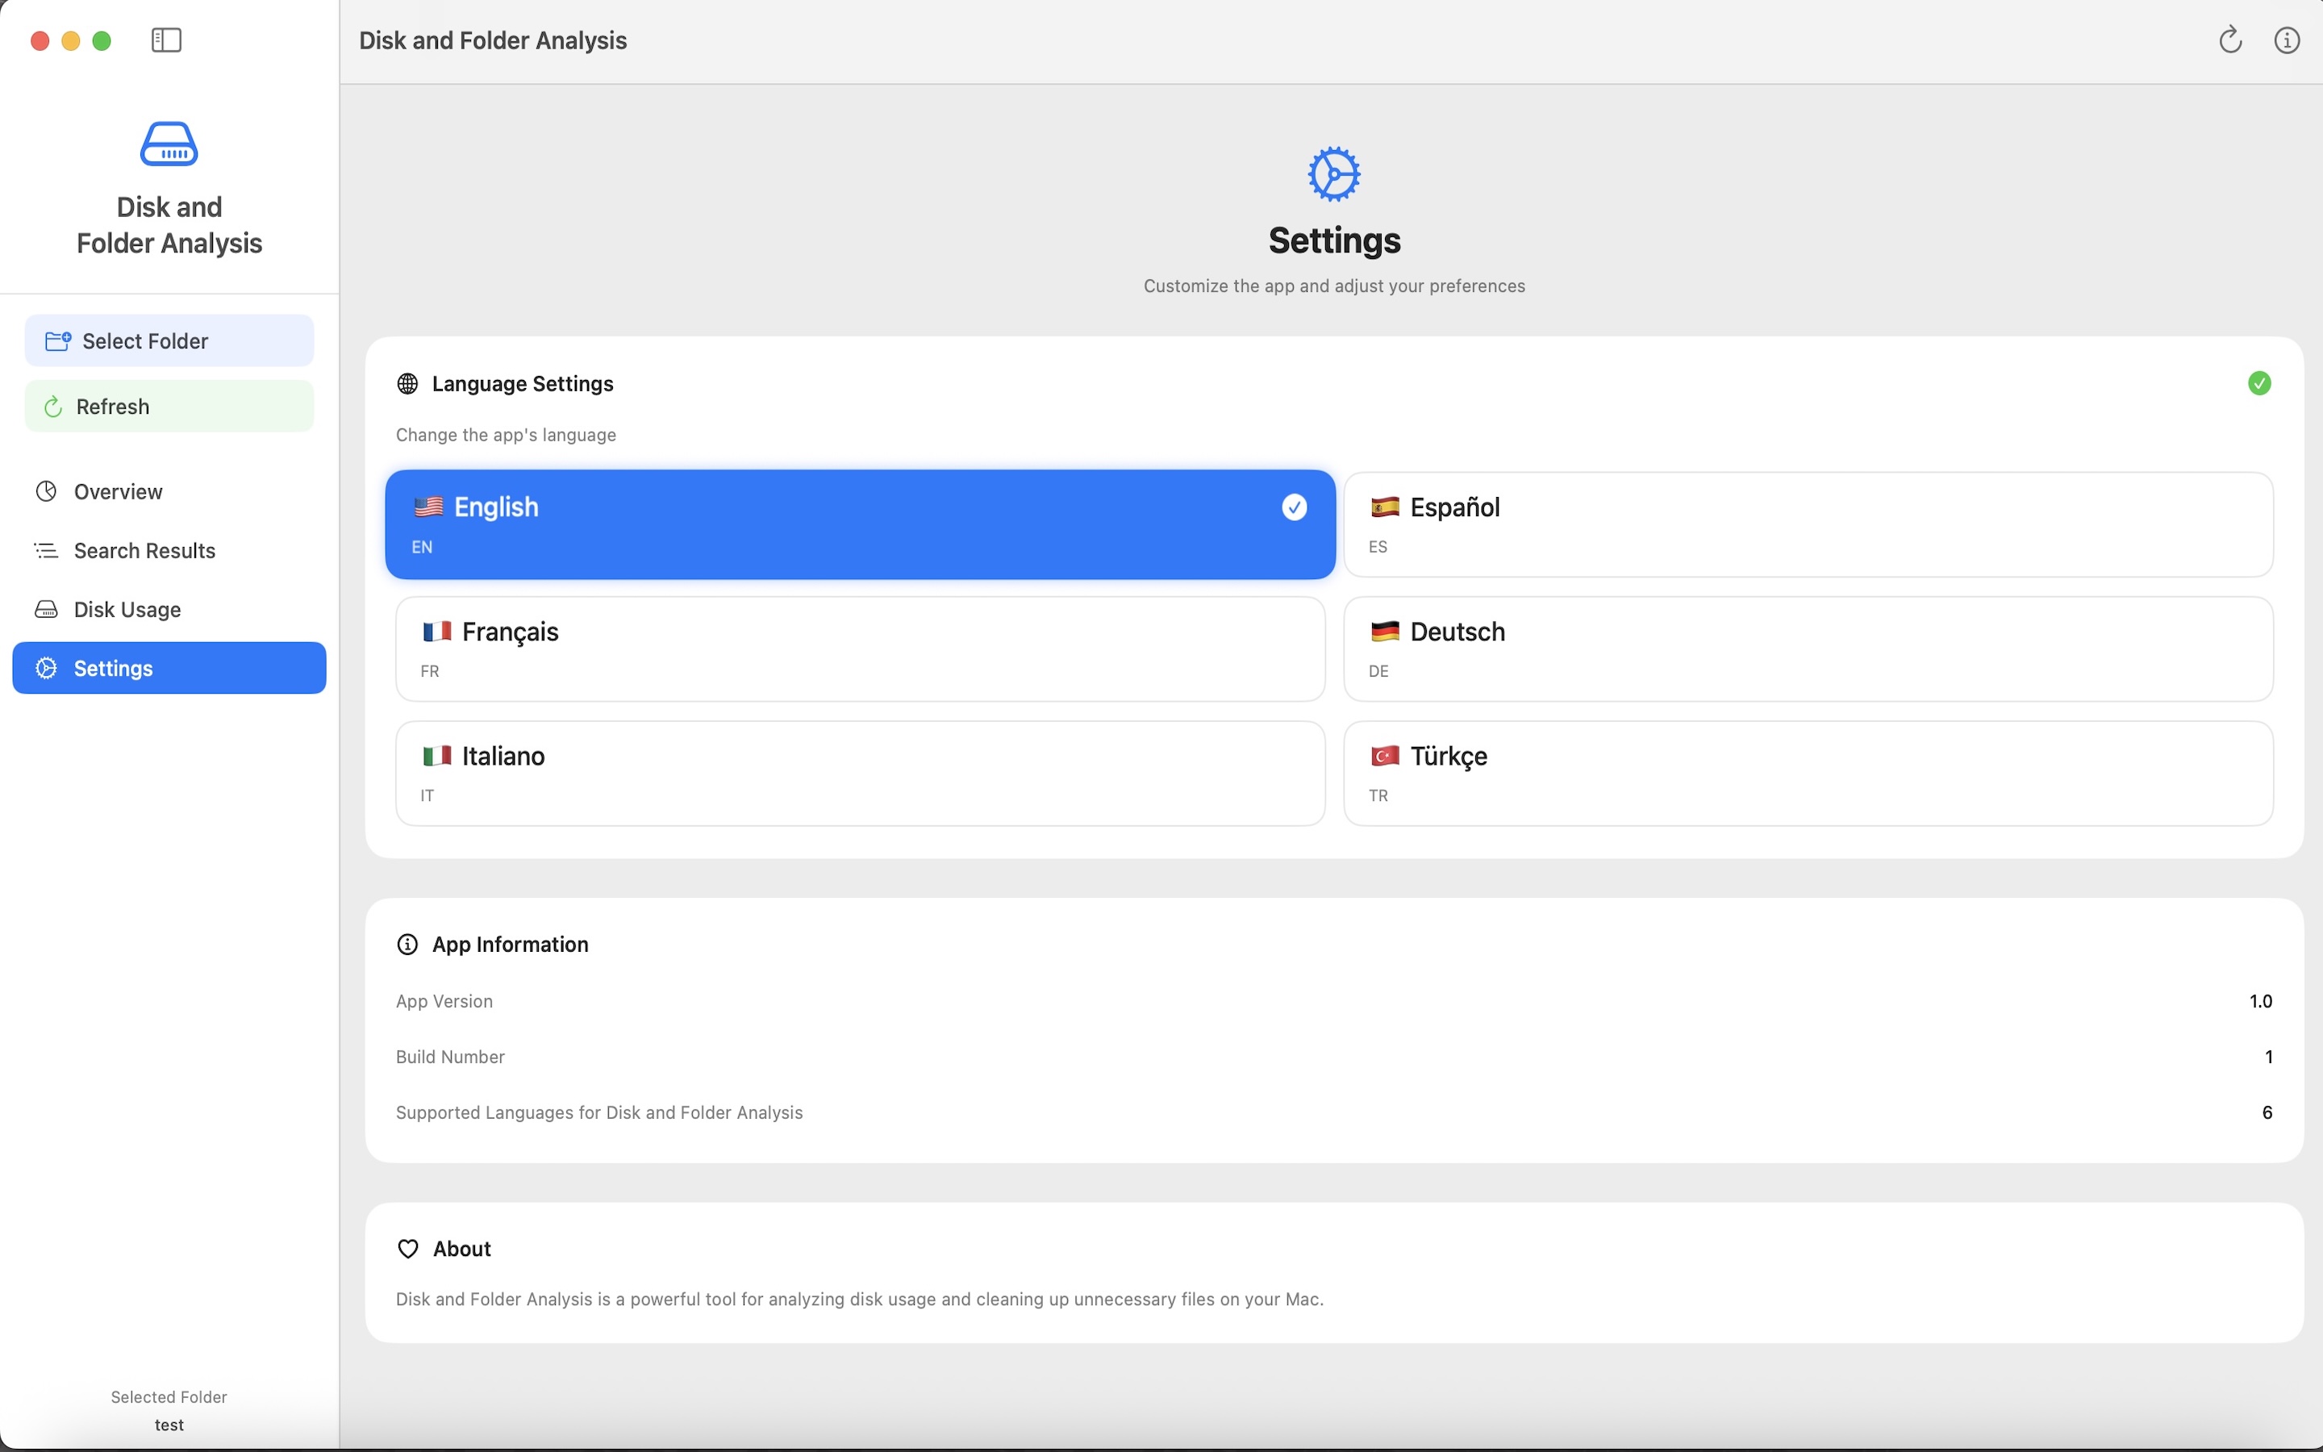Click the About section heading
Image resolution: width=2323 pixels, height=1452 pixels.
click(x=461, y=1250)
